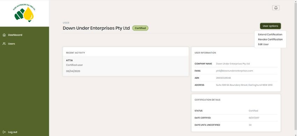Click the Down Under Enterprises Pty Ltd heading
This screenshot has width=297, height=136.
(x=96, y=28)
